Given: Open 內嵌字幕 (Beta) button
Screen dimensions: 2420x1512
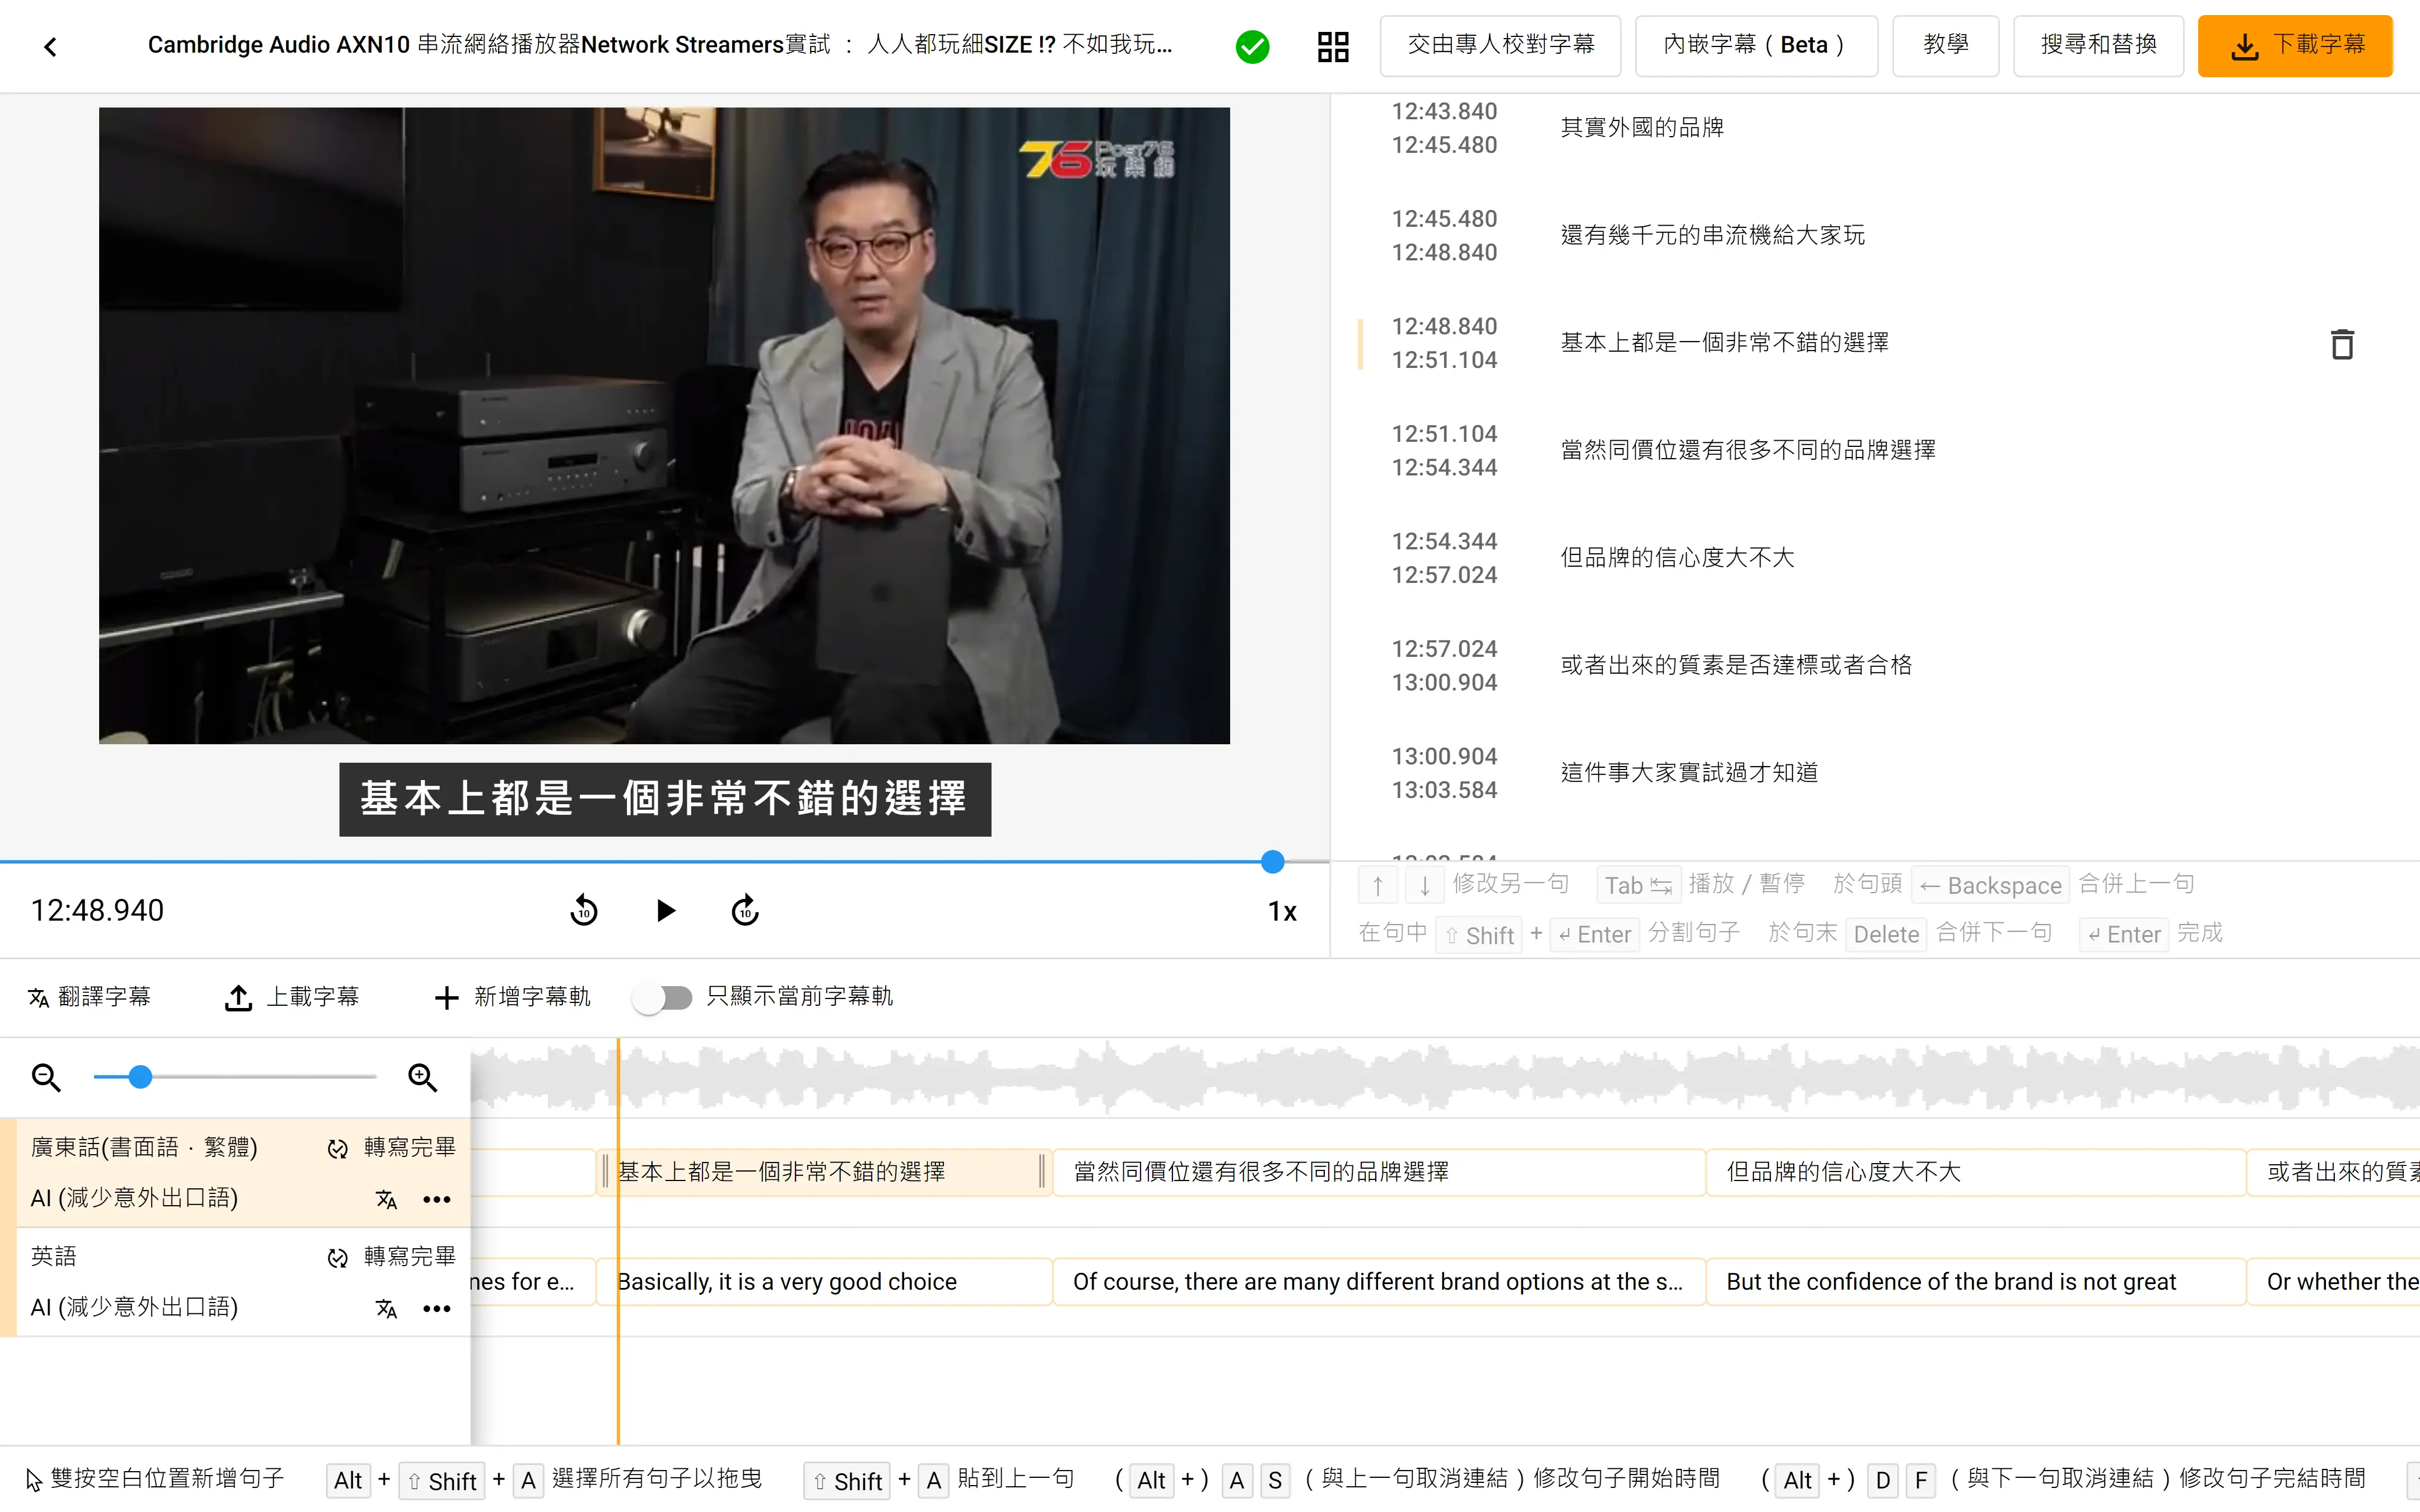Looking at the screenshot, I should 1756,45.
